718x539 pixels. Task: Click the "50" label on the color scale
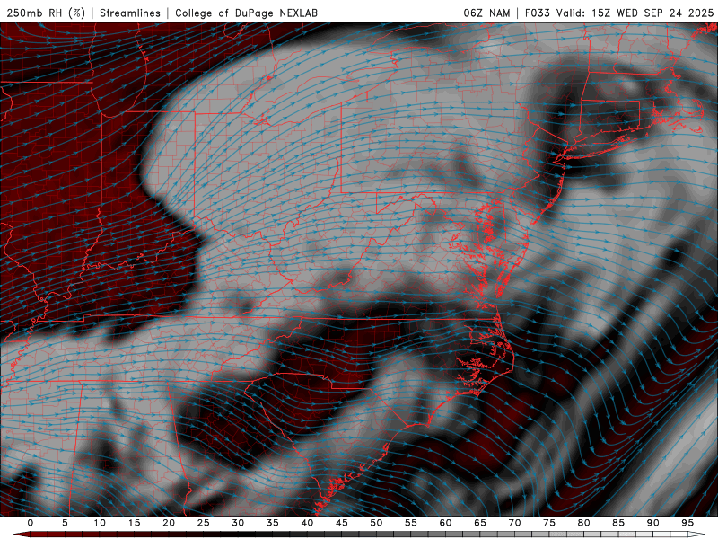coord(376,523)
